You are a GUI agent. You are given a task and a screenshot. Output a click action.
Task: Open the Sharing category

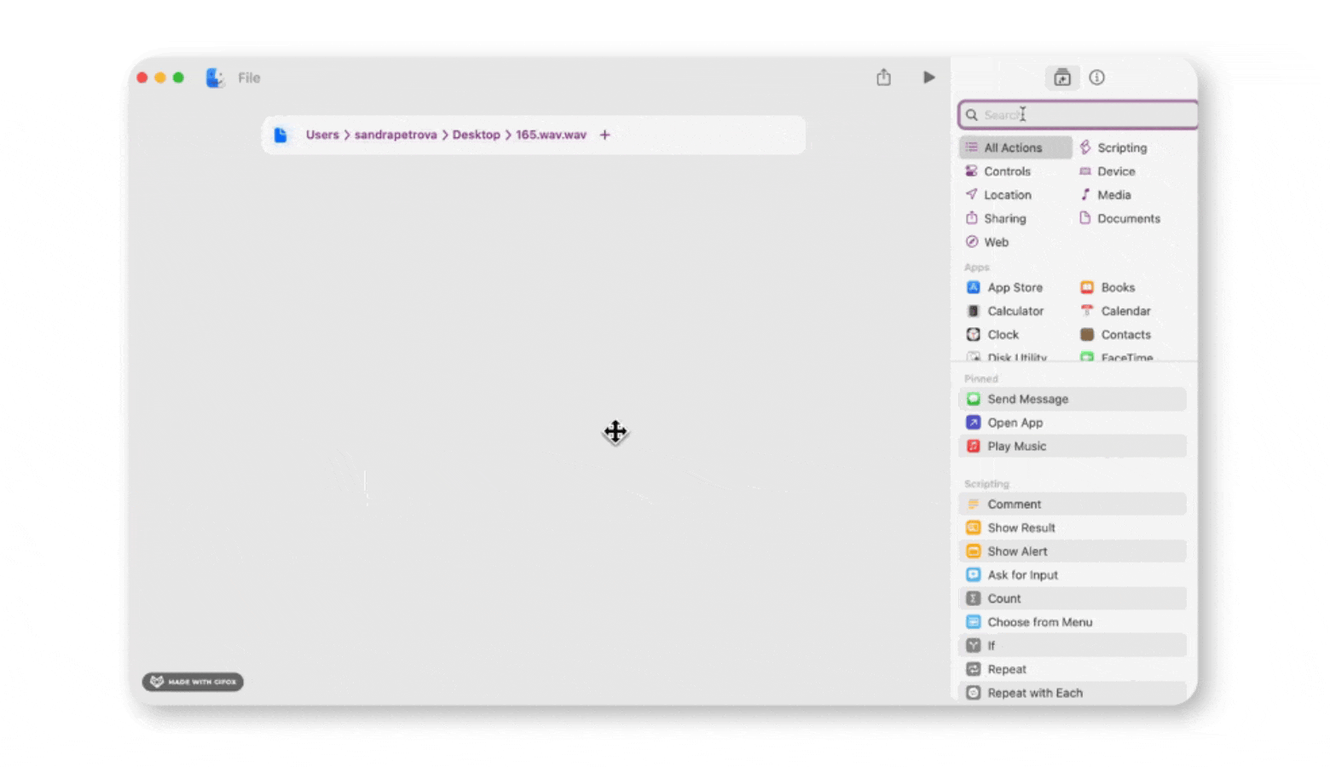(996, 219)
